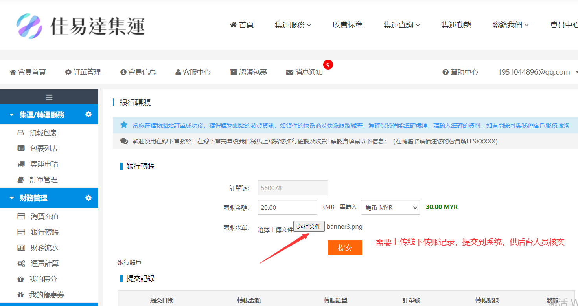The width and height of the screenshot is (578, 306).
Task: Click the 訂單號 field showing 560078
Action: 293,188
